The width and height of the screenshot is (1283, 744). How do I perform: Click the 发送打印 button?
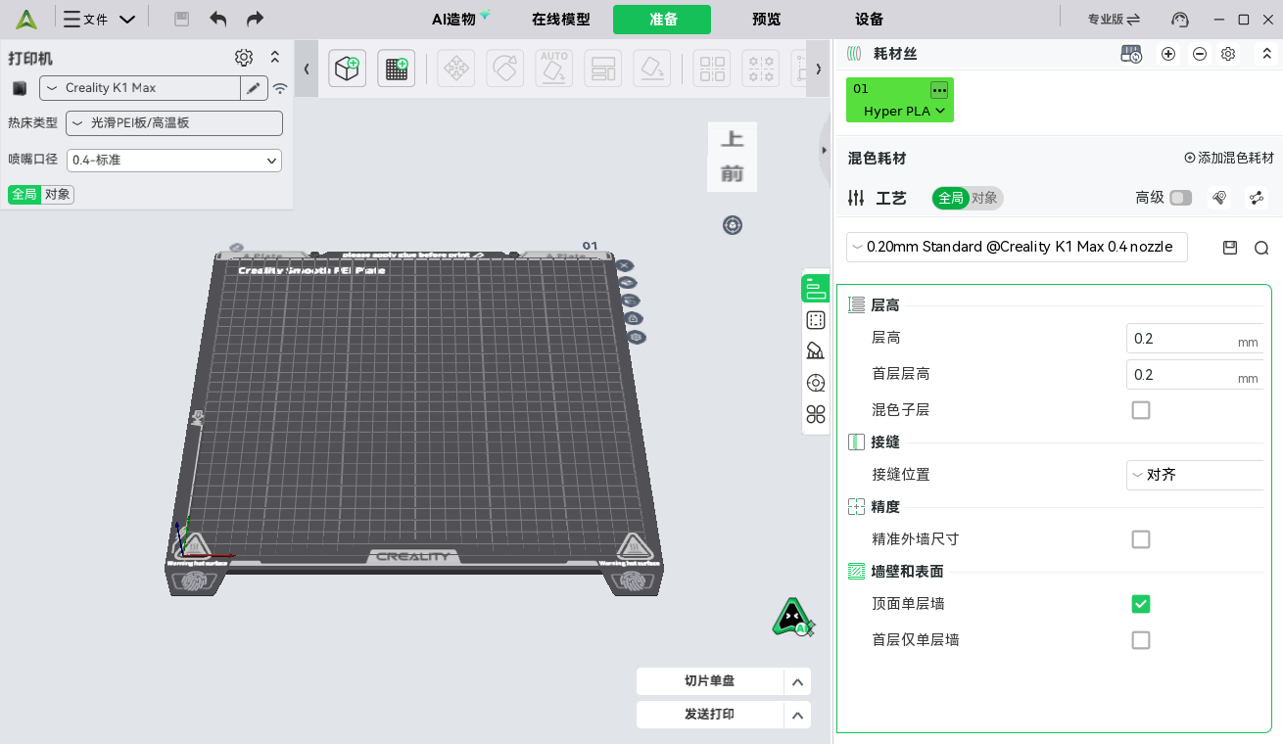pyautogui.click(x=710, y=715)
